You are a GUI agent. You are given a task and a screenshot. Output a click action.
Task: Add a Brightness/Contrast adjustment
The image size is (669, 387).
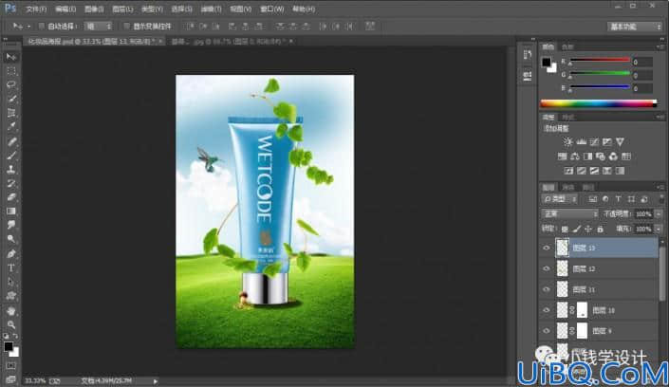coord(567,141)
